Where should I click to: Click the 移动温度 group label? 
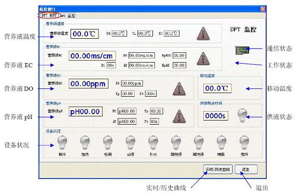[207, 76]
